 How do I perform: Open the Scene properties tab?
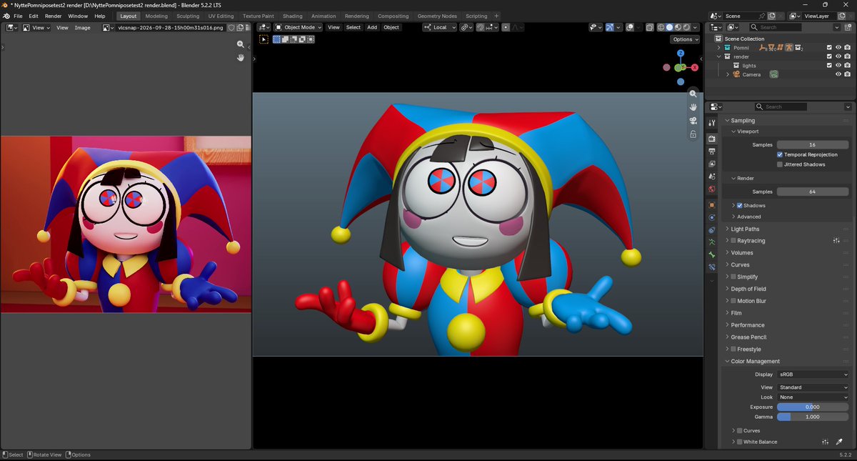point(711,177)
